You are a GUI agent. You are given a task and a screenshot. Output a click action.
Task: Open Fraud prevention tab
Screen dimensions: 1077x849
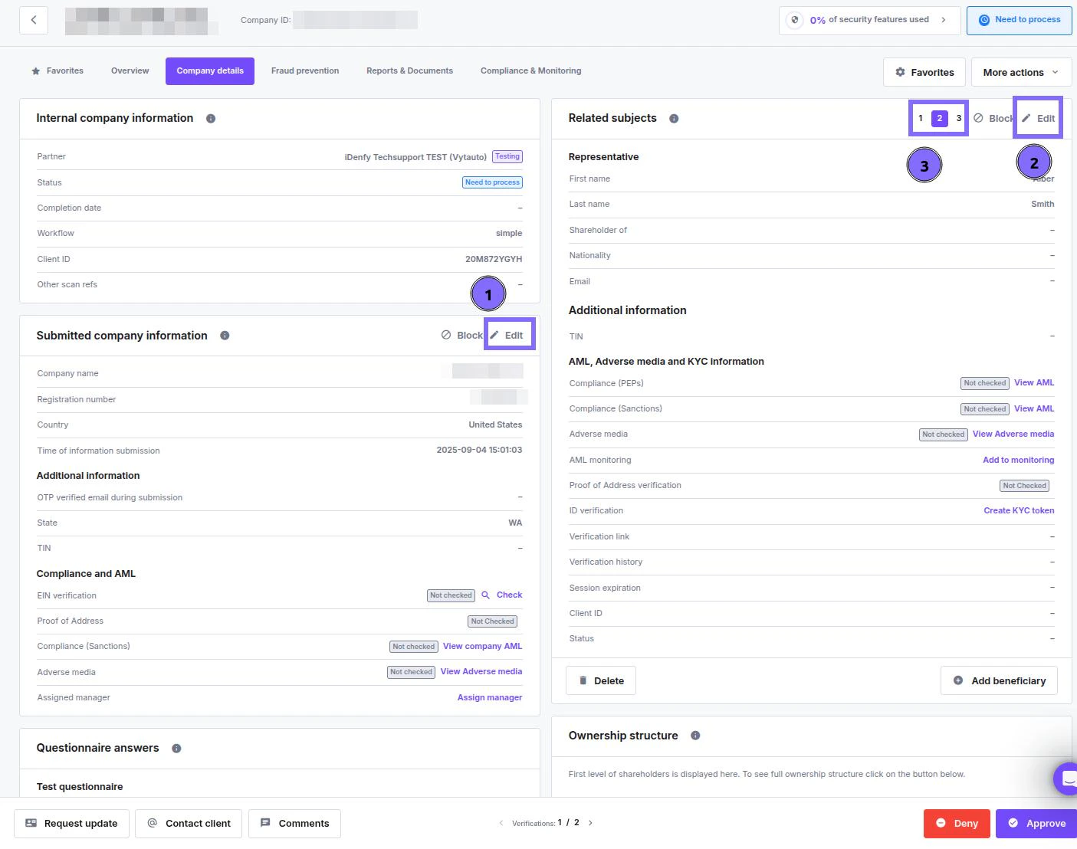305,70
